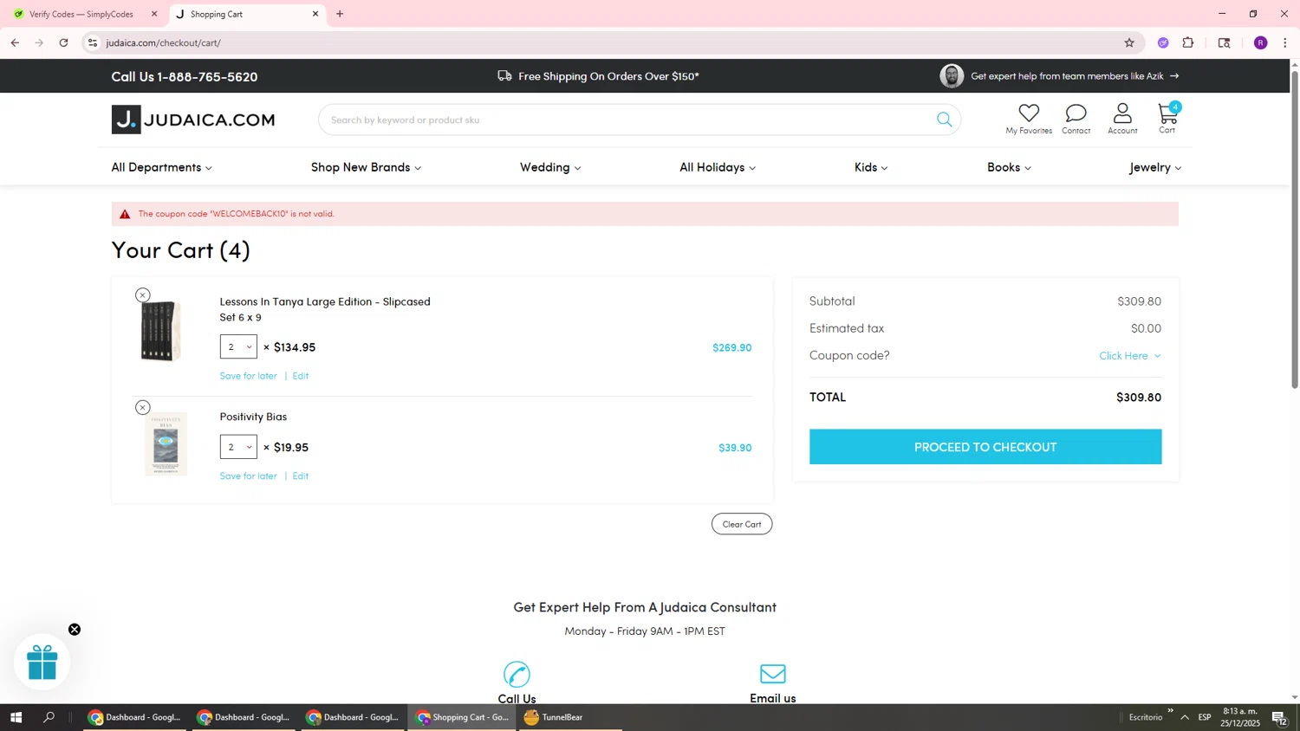Open browser Extensions puzzle icon
The image size is (1300, 731).
[1188, 42]
